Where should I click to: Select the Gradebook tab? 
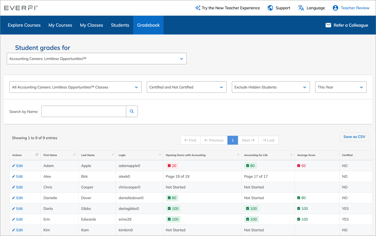148,25
